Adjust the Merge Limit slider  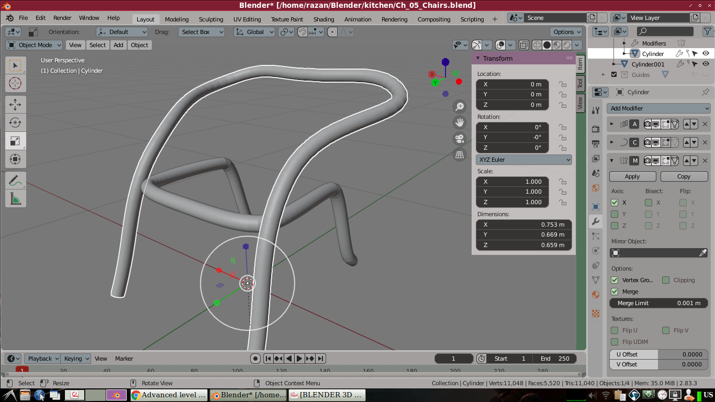pyautogui.click(x=658, y=303)
